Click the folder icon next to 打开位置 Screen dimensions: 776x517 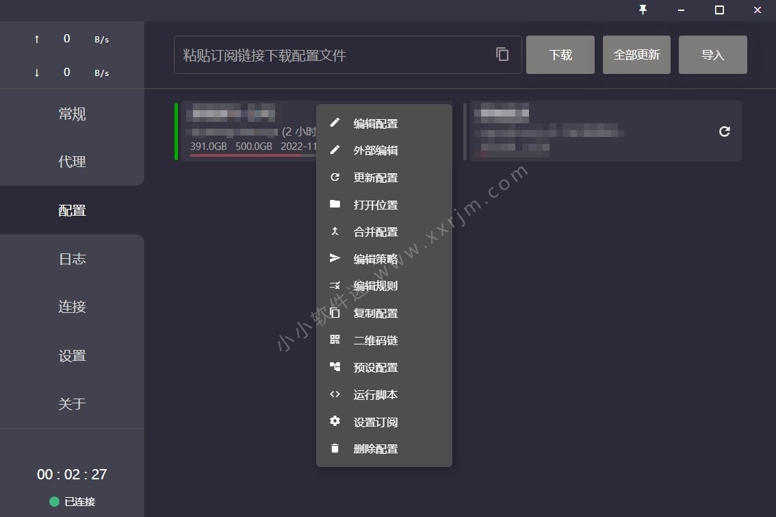(335, 204)
